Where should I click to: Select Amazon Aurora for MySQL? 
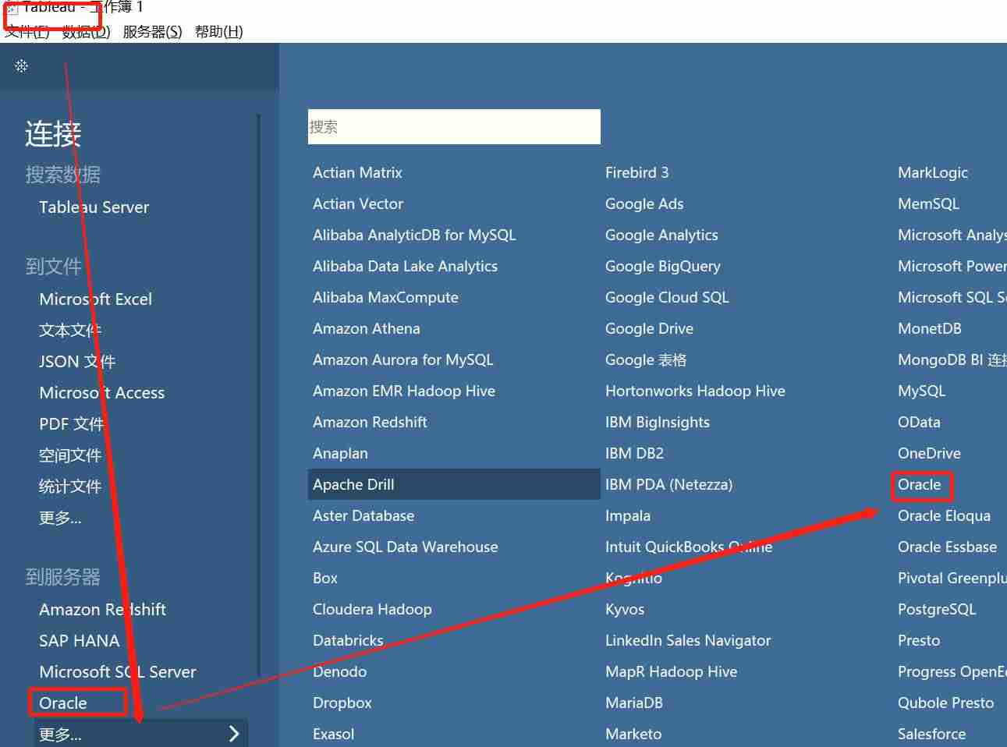click(402, 359)
